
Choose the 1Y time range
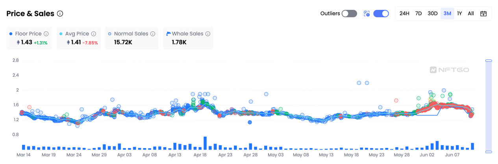tap(459, 13)
